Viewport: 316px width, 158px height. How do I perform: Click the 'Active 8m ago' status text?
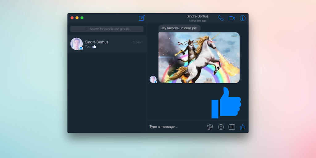pos(197,21)
